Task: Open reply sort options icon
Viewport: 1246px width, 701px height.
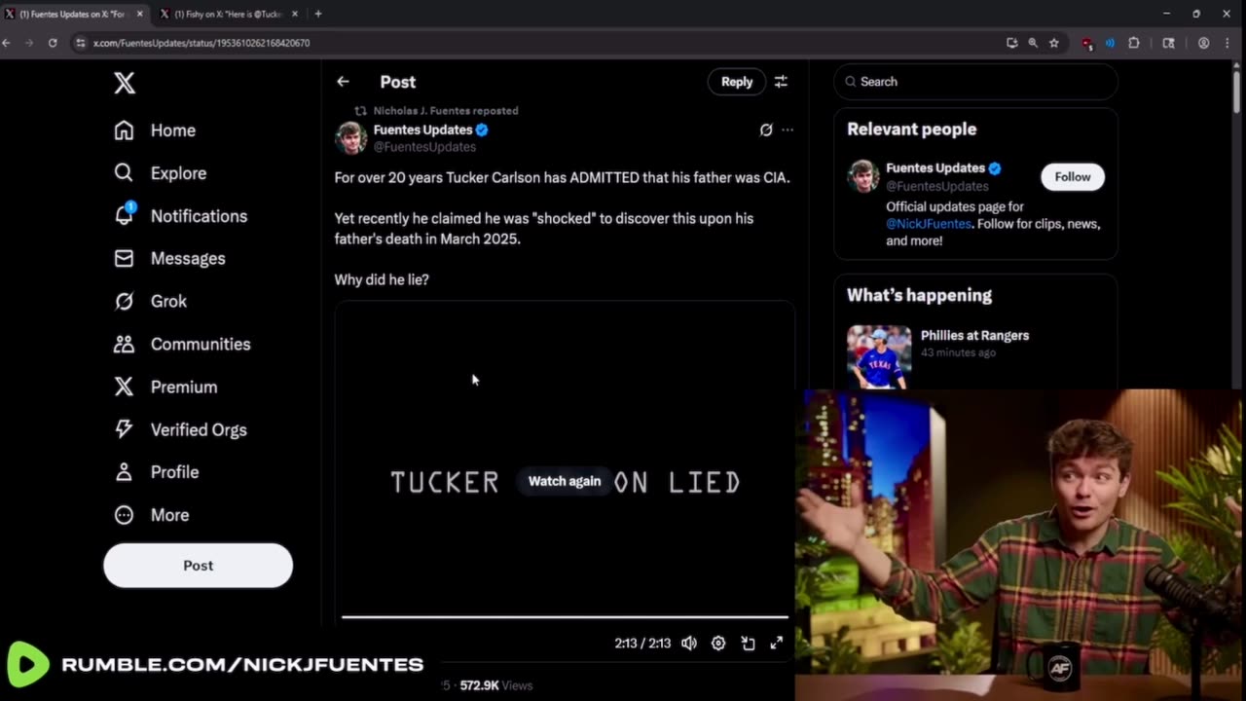Action: [x=781, y=82]
